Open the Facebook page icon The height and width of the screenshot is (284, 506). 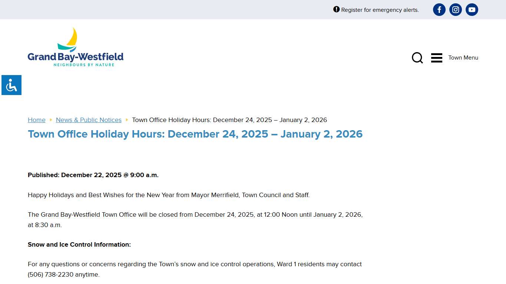point(439,10)
